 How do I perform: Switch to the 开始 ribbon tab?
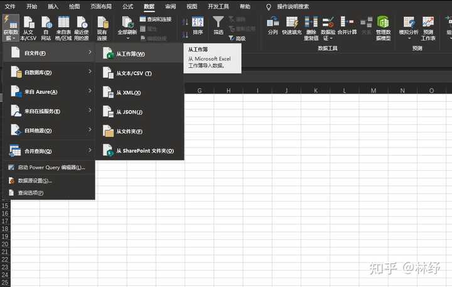tap(31, 6)
